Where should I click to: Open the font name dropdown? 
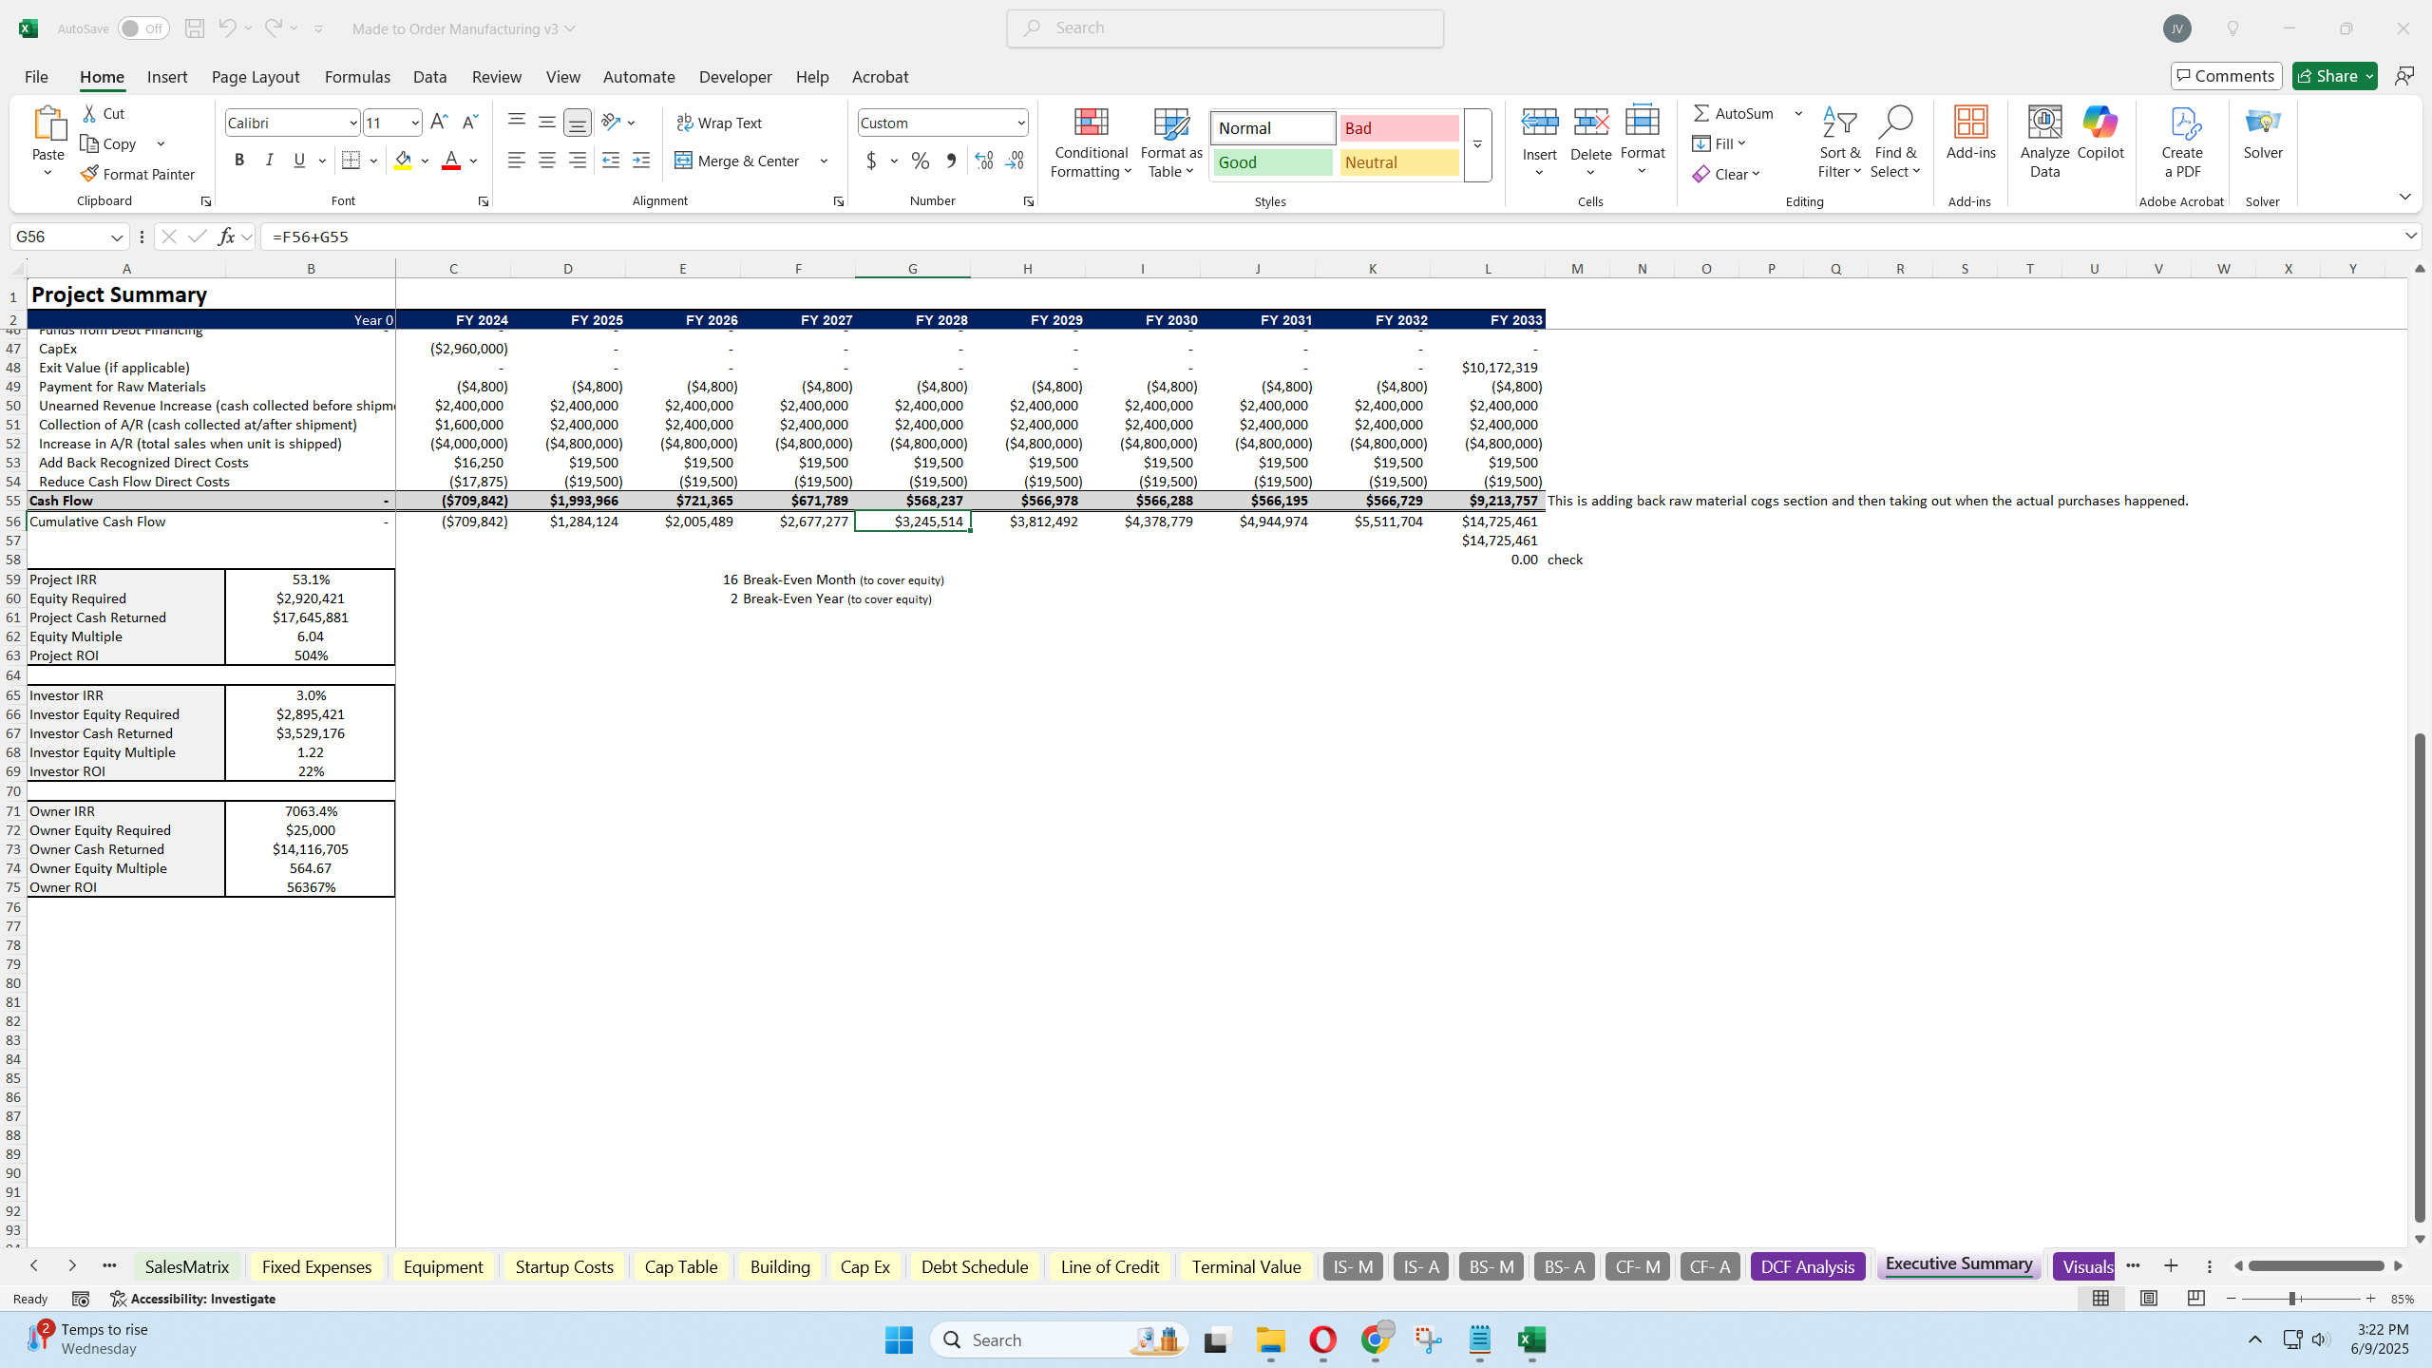point(352,122)
